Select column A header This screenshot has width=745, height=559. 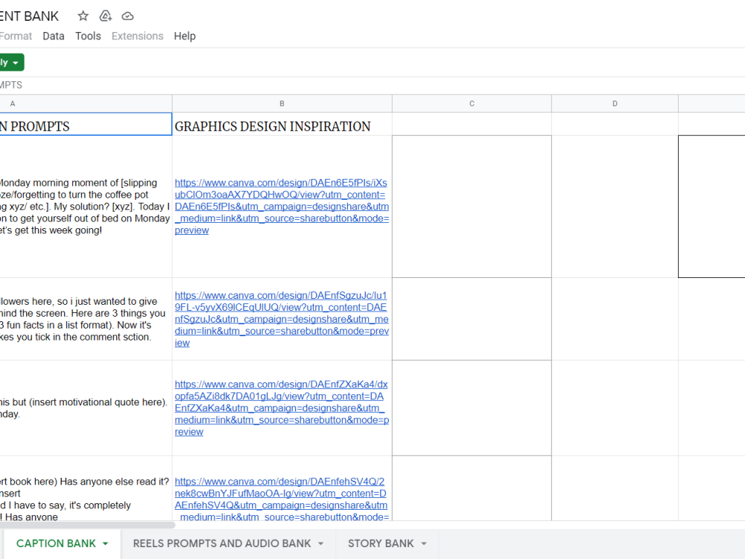pyautogui.click(x=86, y=104)
